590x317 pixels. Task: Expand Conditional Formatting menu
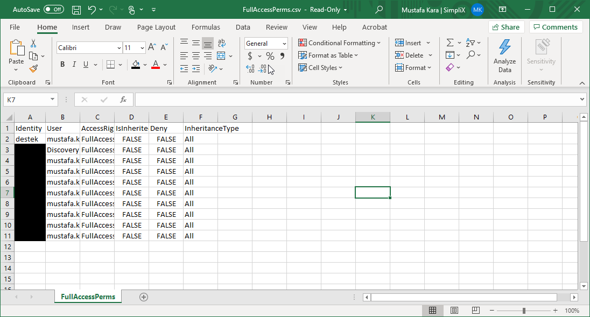(340, 43)
